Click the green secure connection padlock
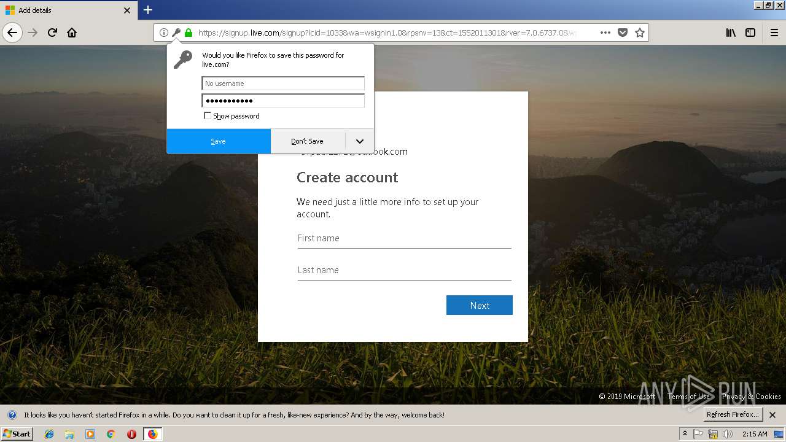 pyautogui.click(x=189, y=33)
